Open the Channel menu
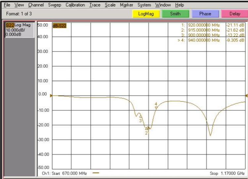This screenshot has height=179, width=248. tap(36, 5)
